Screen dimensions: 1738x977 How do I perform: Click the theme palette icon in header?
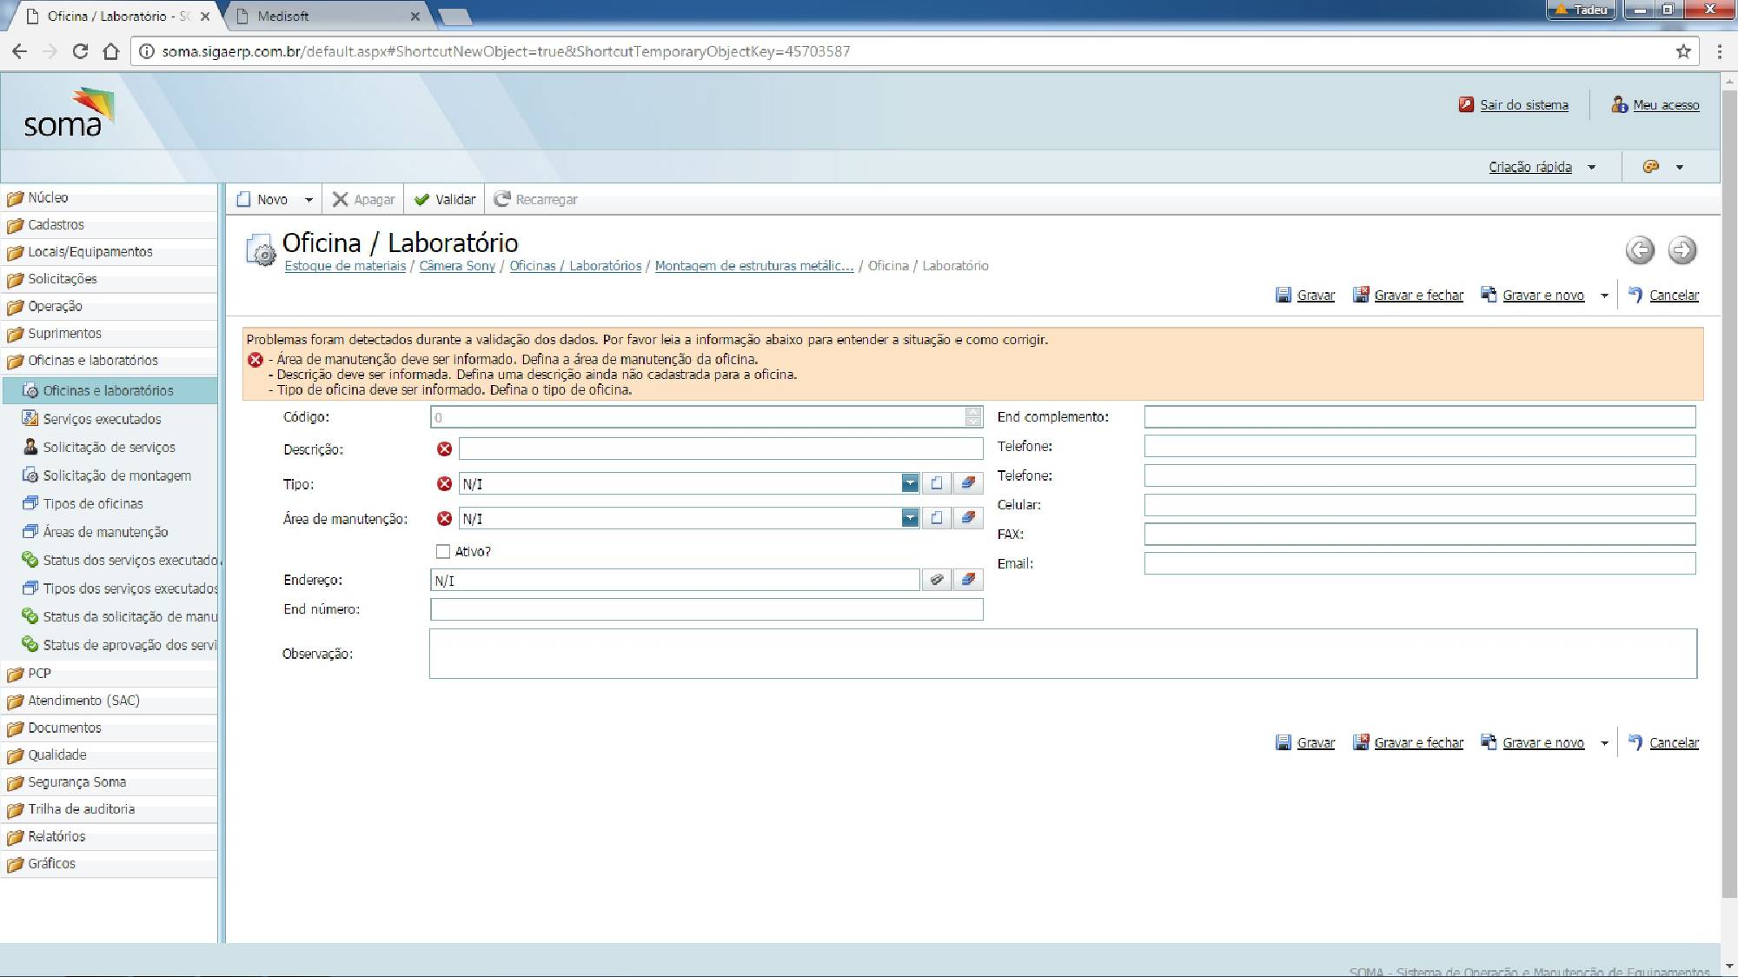click(1650, 167)
